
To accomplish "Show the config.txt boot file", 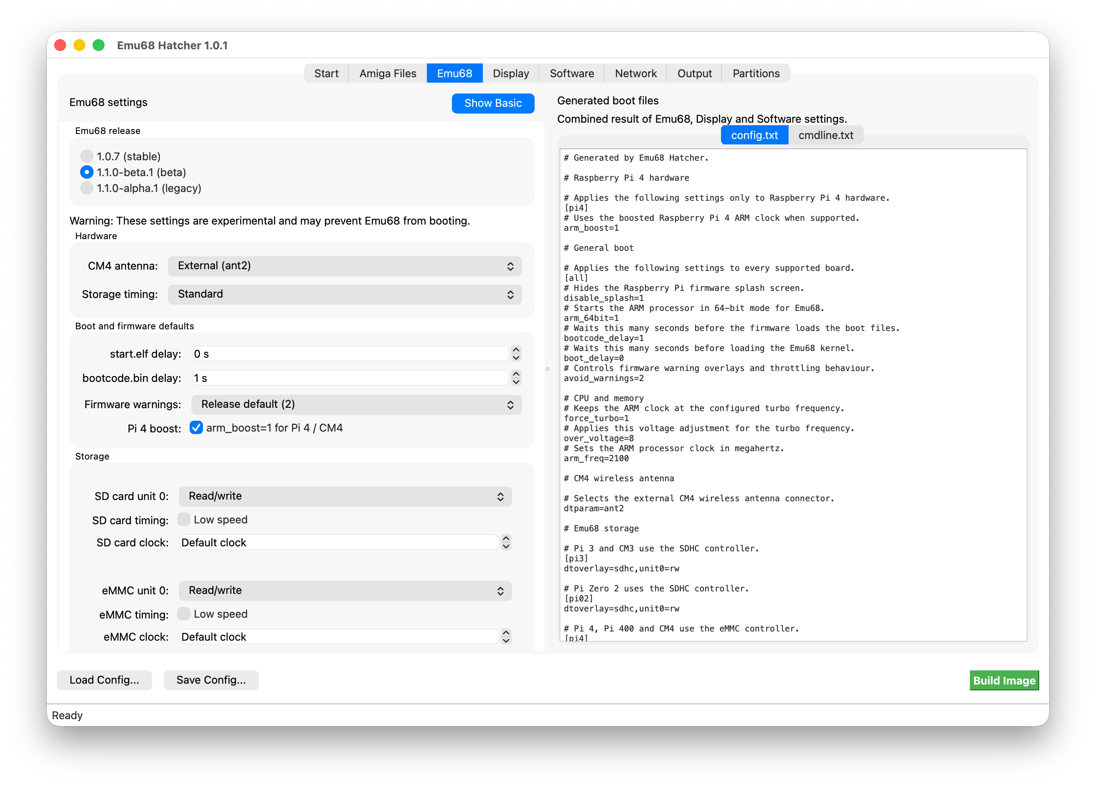I will [754, 135].
